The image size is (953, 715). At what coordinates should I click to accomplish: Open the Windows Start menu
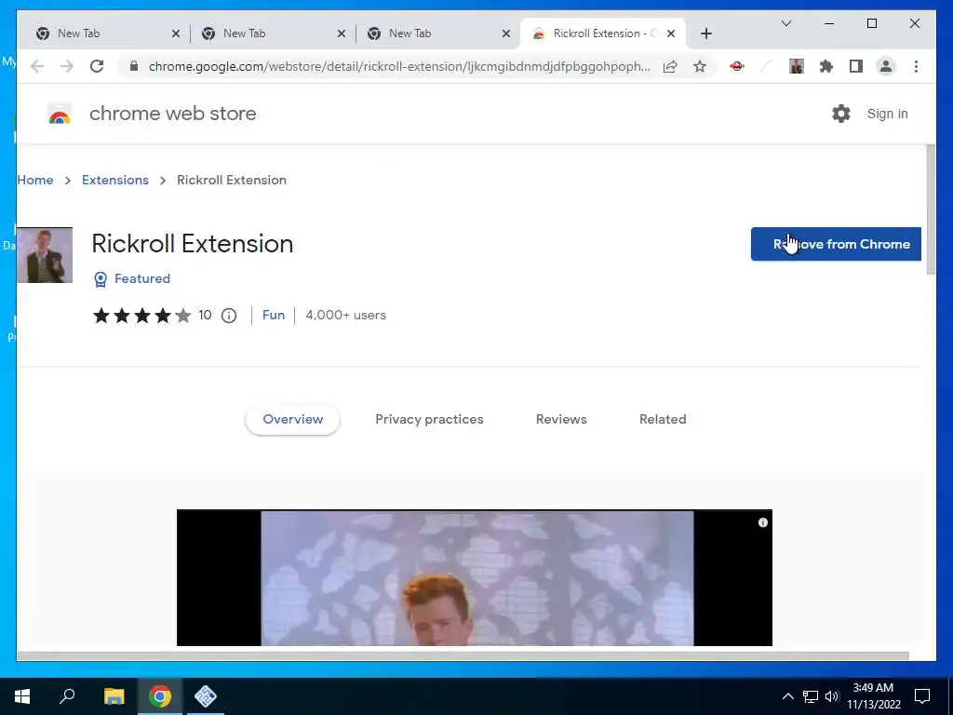(22, 696)
